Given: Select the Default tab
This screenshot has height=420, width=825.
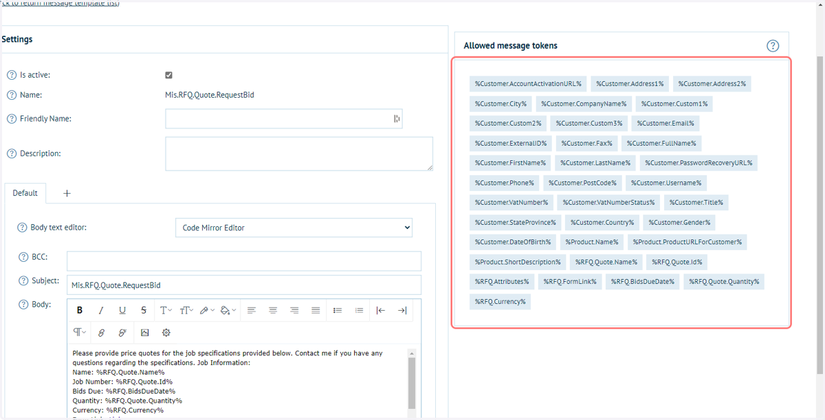Looking at the screenshot, I should coord(25,193).
